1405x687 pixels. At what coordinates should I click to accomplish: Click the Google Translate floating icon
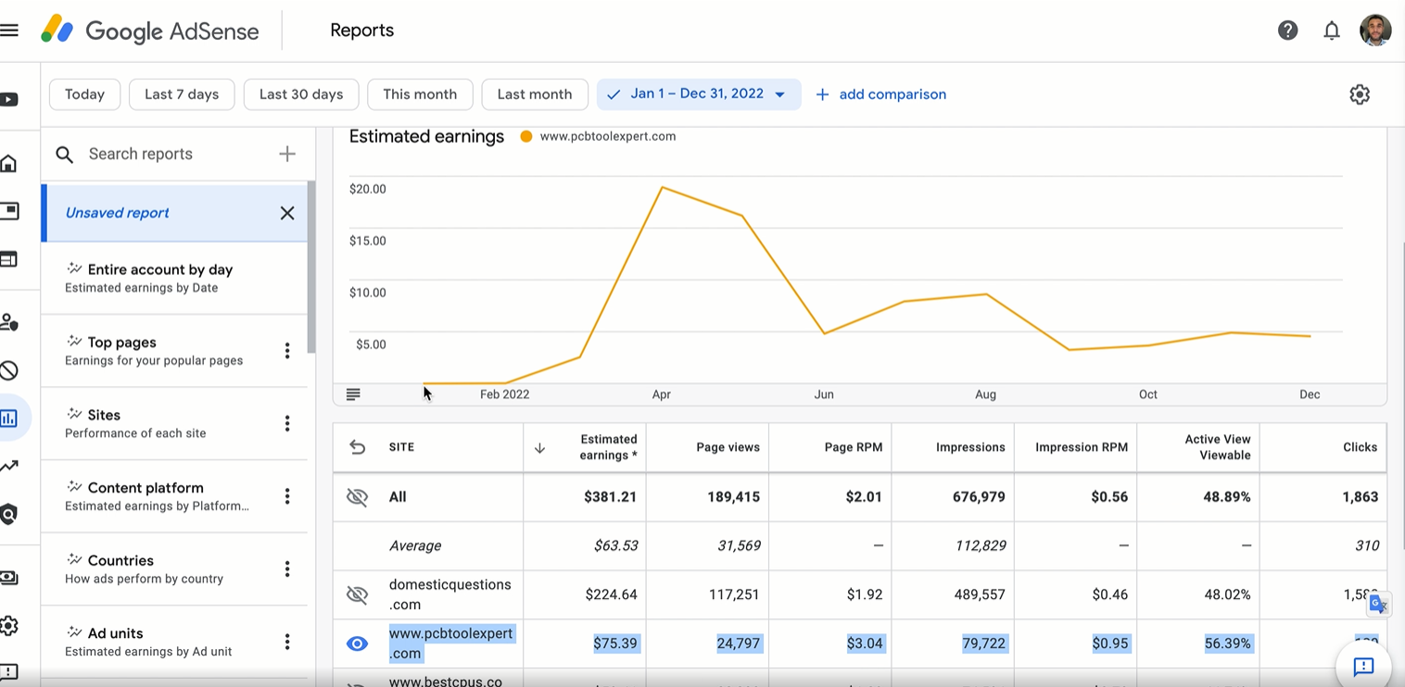coord(1379,605)
